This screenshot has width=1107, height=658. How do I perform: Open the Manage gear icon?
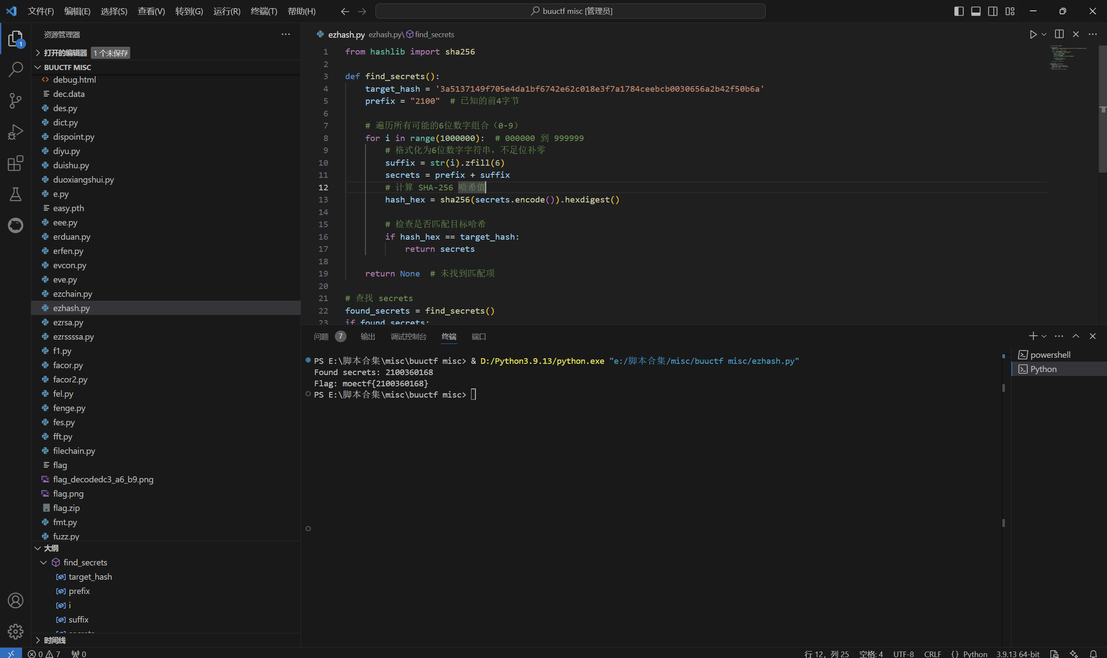[x=16, y=632]
